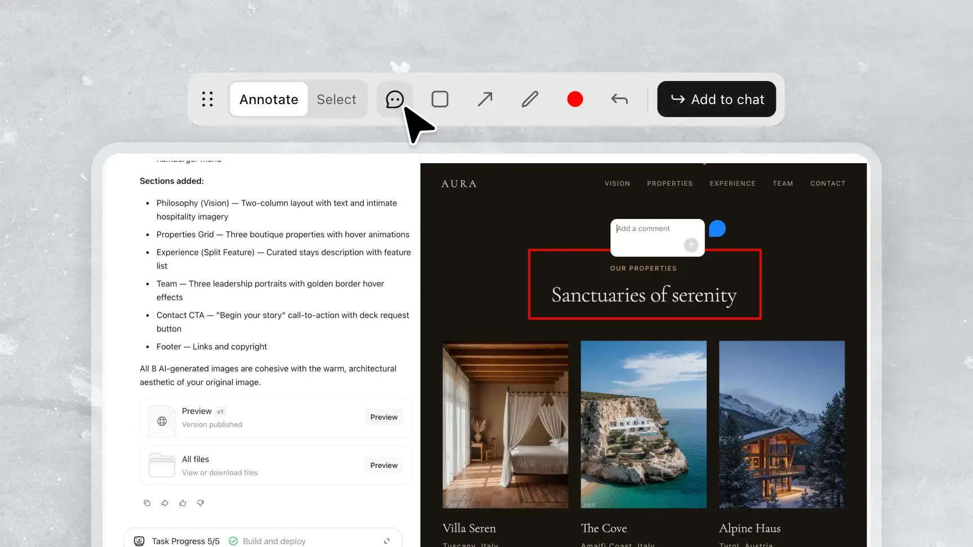
Task: Expand the Task Progress panel
Action: [387, 541]
